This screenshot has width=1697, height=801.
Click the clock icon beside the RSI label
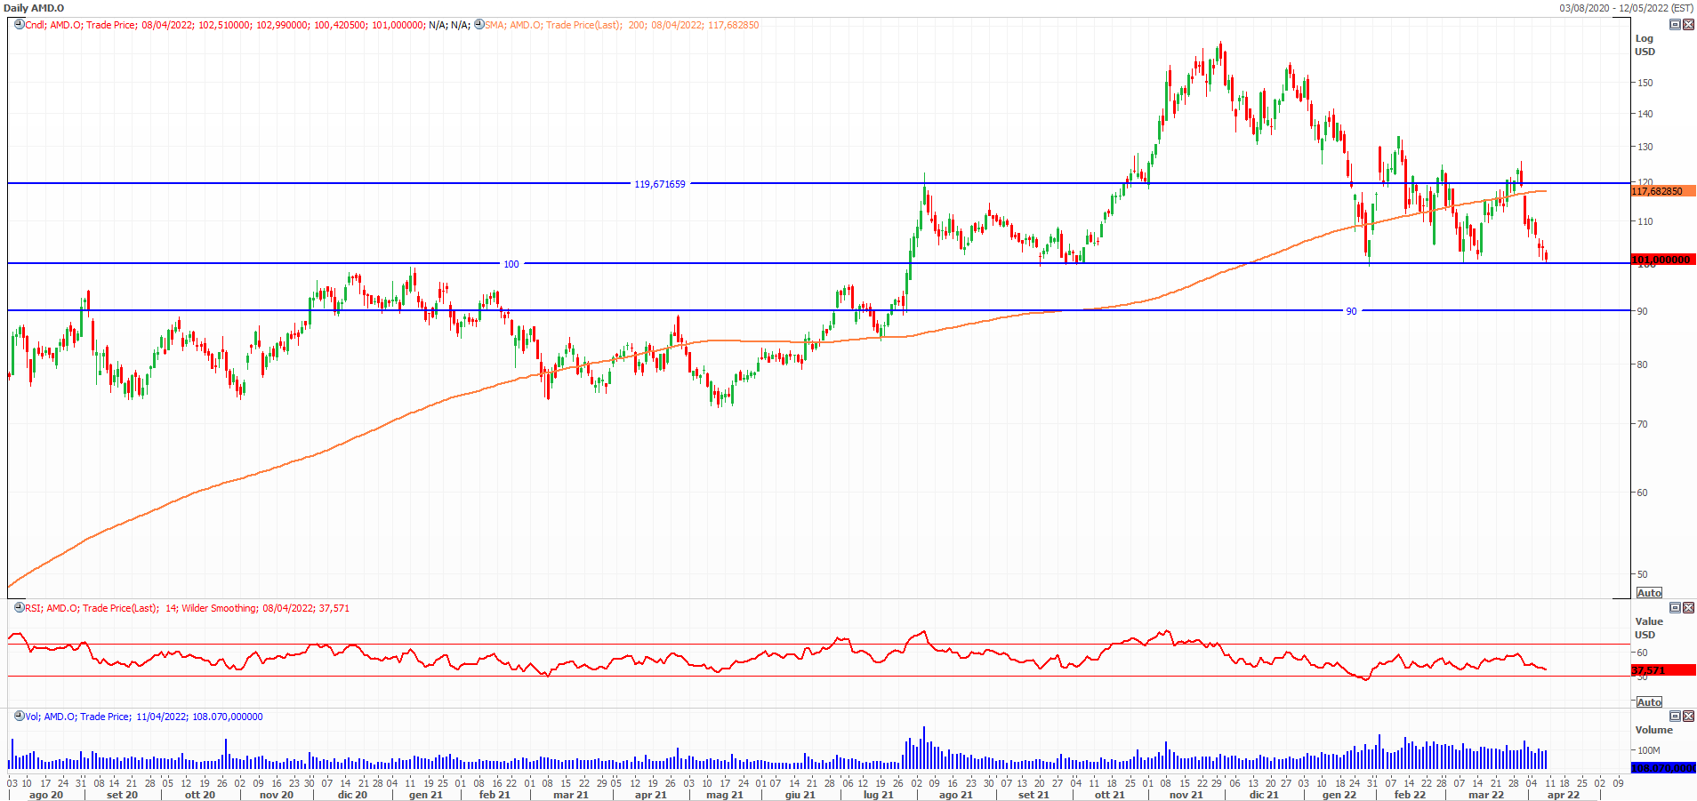point(19,608)
